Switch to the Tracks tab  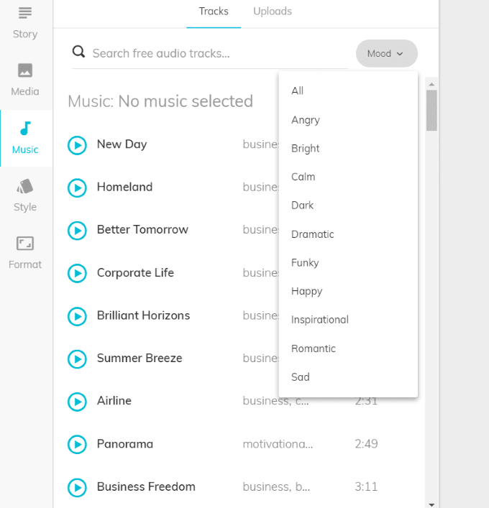click(214, 11)
